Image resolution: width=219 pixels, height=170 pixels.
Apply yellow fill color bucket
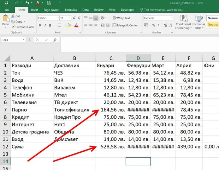point(69,25)
